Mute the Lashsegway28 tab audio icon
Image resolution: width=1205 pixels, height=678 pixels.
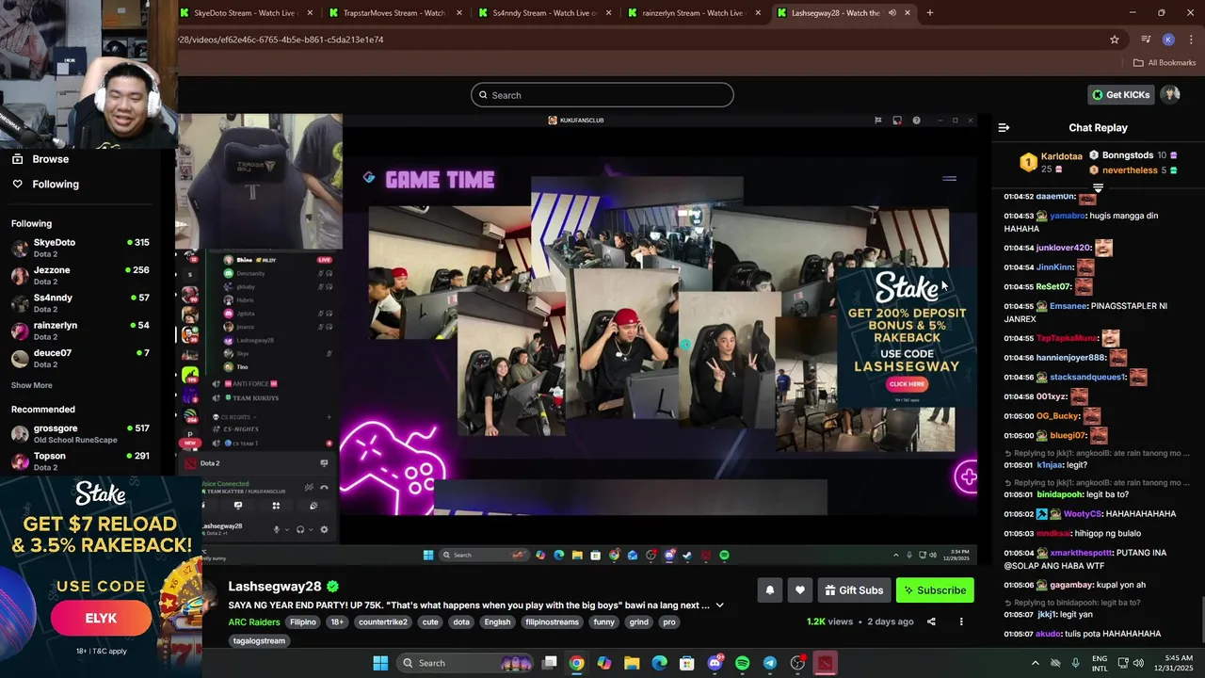[892, 13]
